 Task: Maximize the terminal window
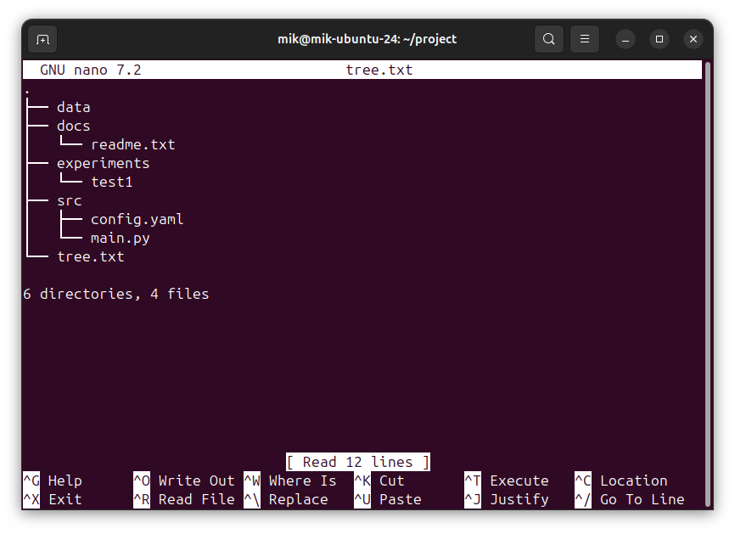(x=659, y=39)
